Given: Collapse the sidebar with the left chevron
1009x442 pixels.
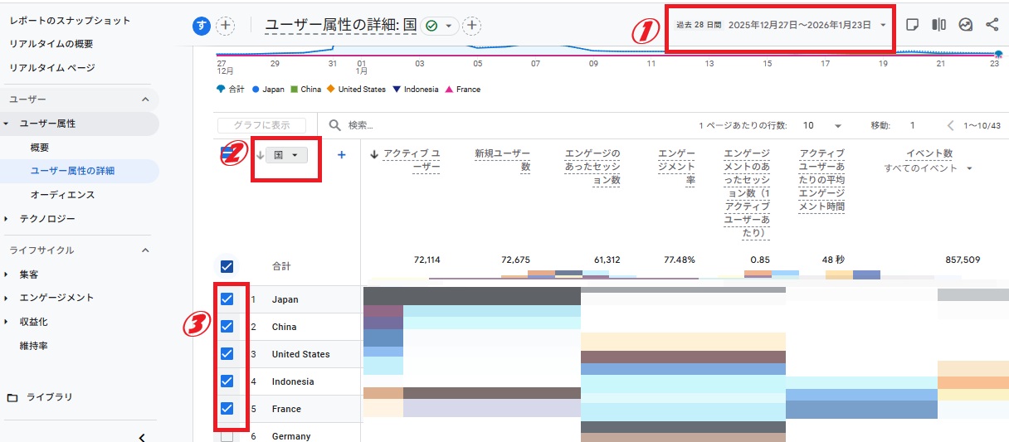Looking at the screenshot, I should click(142, 437).
